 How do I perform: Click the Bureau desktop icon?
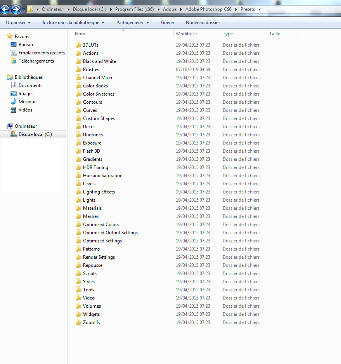14,45
